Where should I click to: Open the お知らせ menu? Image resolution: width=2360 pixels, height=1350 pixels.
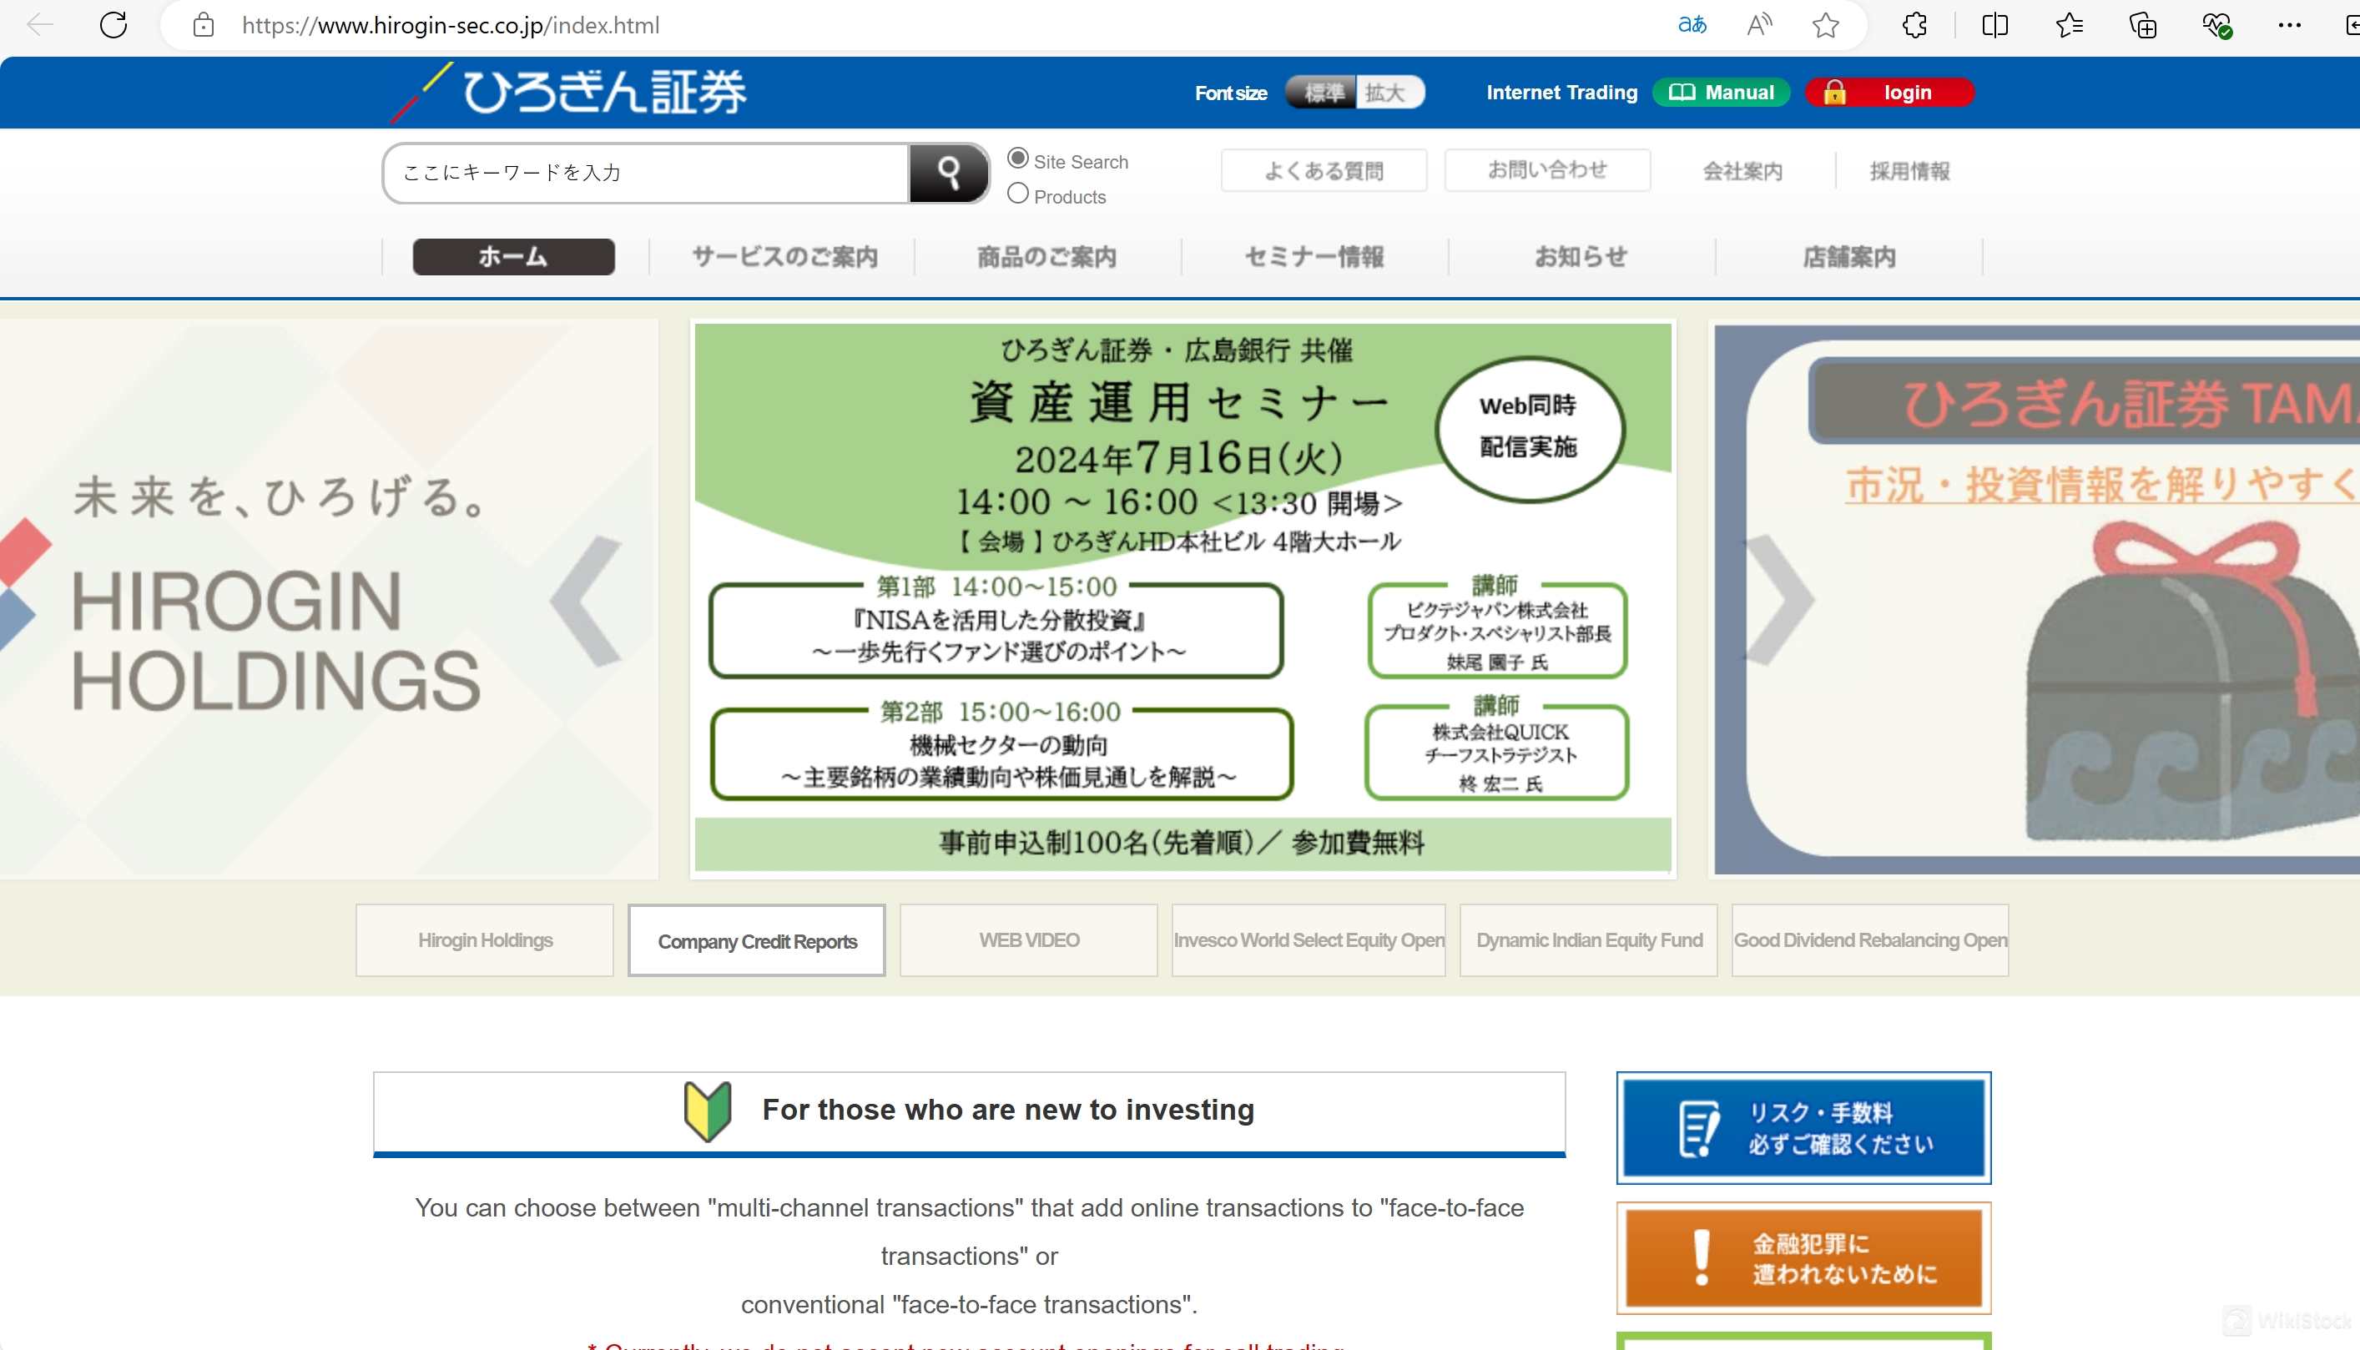1581,257
